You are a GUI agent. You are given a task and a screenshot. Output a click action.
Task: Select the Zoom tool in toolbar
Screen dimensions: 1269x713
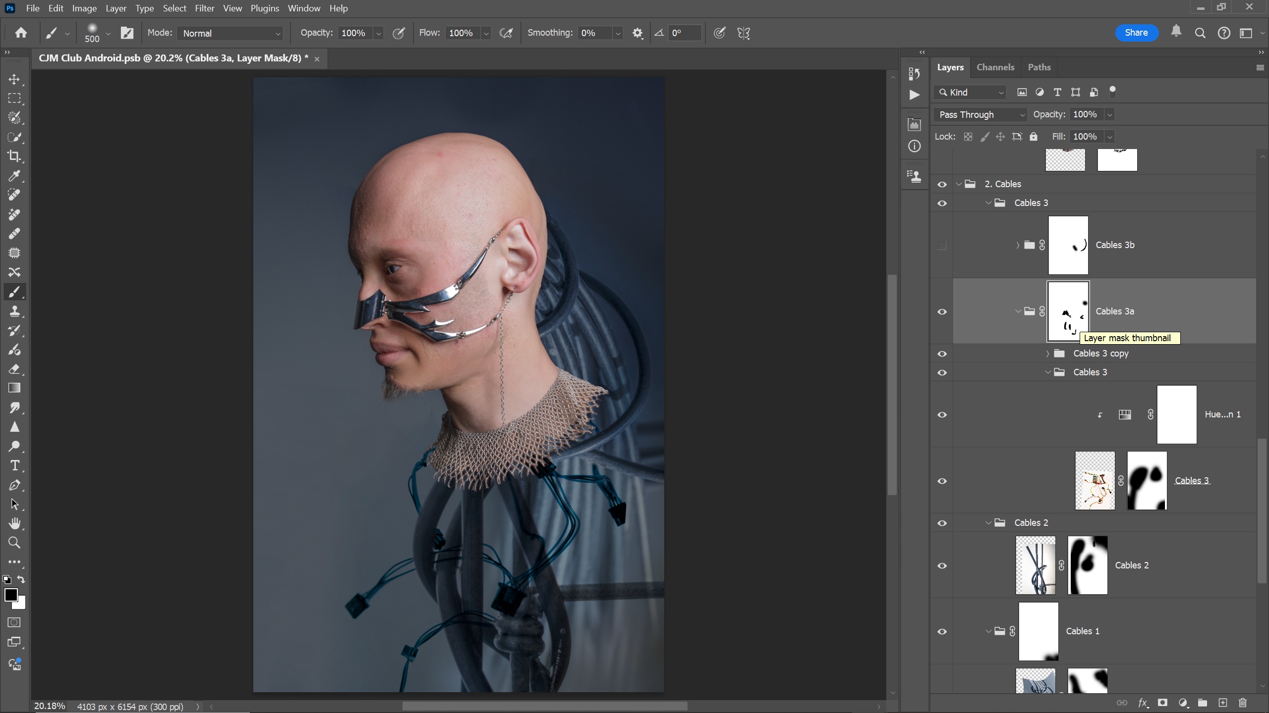click(x=14, y=543)
